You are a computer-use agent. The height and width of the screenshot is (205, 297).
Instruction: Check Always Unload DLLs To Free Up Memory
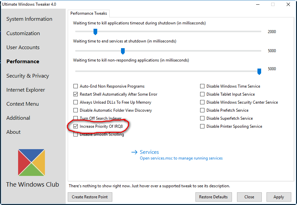(75, 102)
